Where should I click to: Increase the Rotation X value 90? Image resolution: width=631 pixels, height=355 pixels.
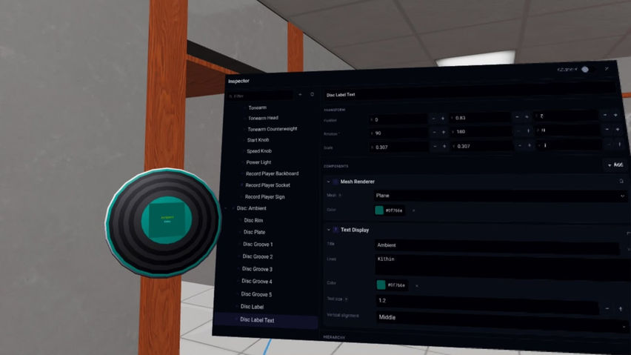point(444,132)
